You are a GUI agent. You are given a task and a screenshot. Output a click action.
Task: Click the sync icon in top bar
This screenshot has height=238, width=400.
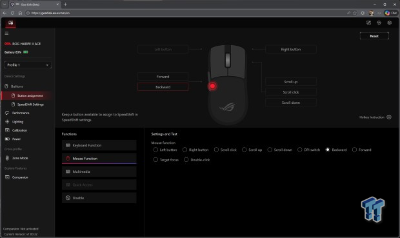379,23
